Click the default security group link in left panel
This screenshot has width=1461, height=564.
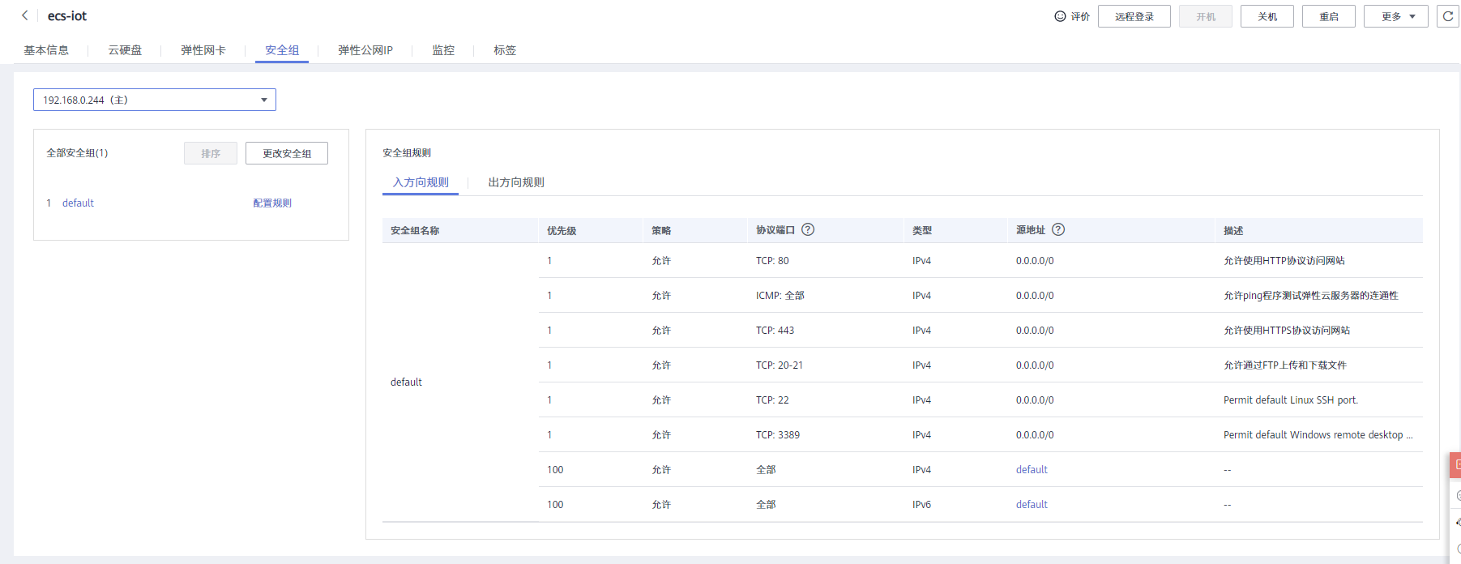click(78, 203)
